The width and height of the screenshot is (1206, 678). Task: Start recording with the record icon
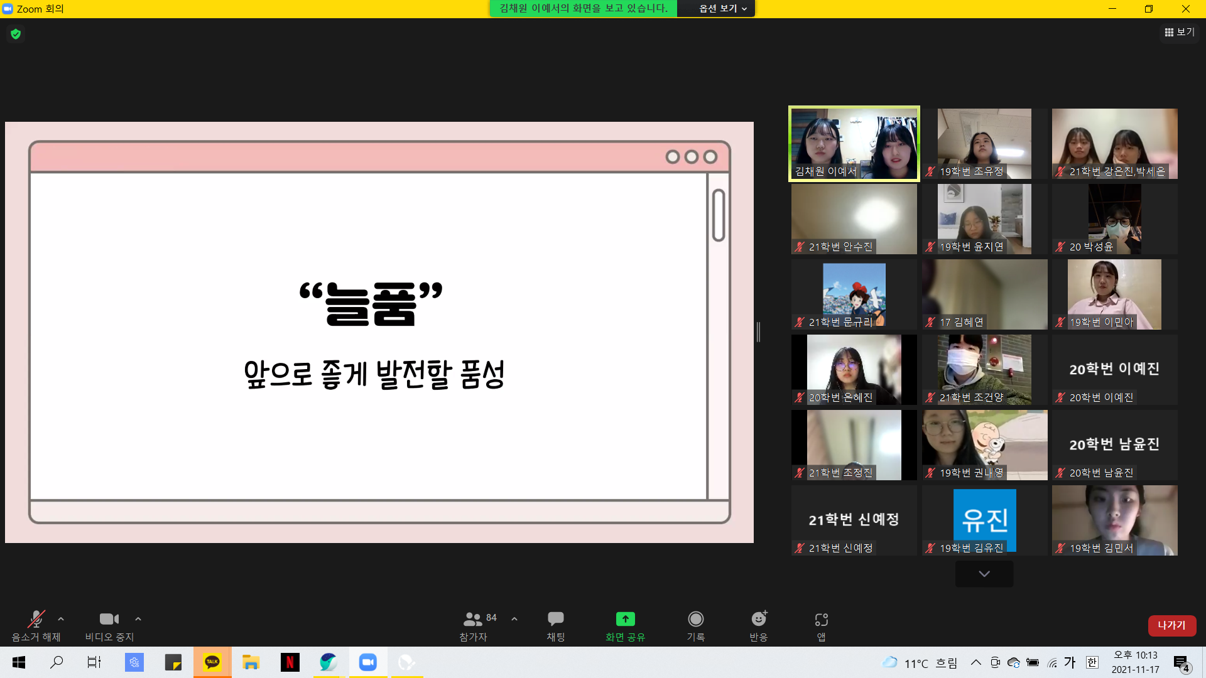(x=695, y=620)
